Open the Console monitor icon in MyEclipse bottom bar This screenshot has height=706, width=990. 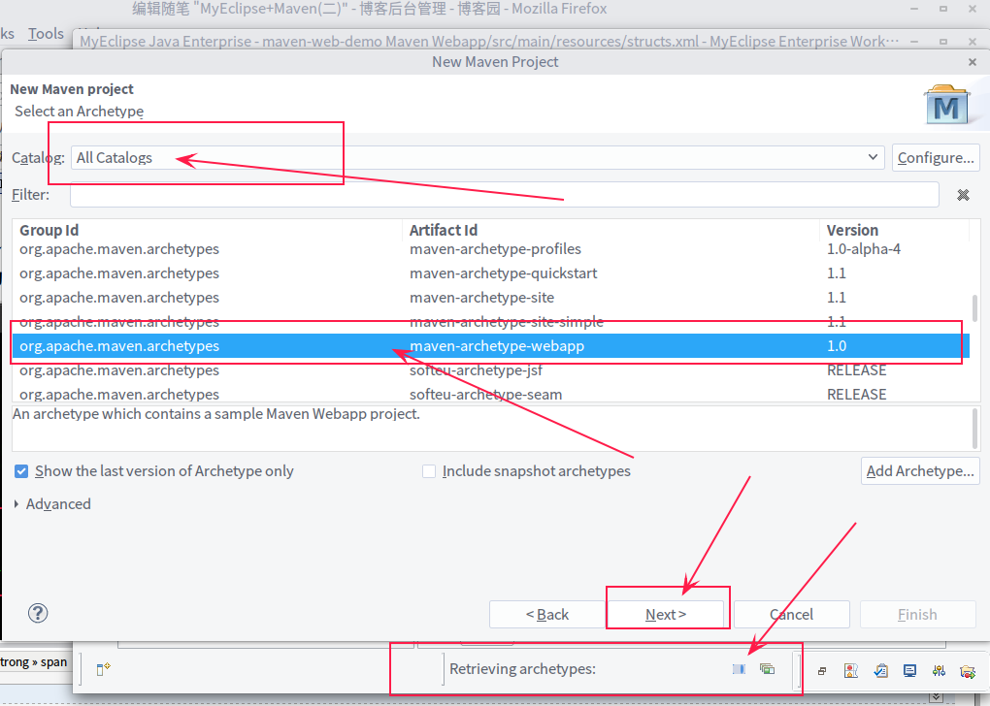(x=909, y=671)
